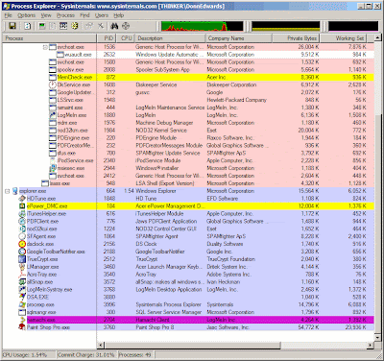Click the PDFClient.exe process icon
This screenshot has width=384, height=361.
point(22,222)
